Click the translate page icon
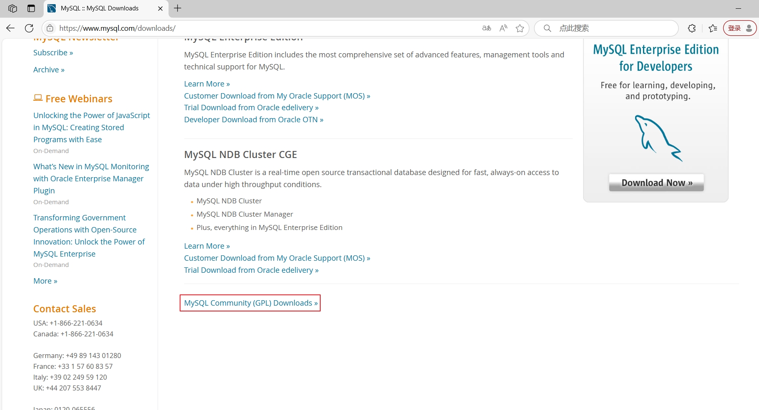Viewport: 759px width, 410px height. coord(487,28)
